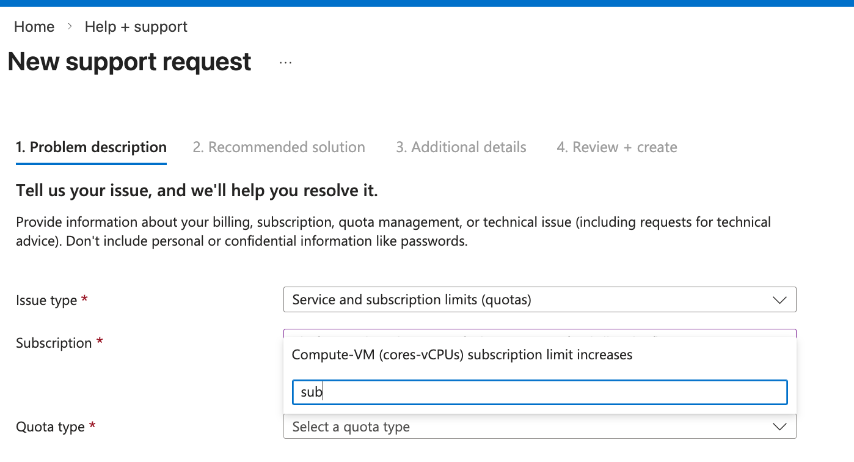Go to Home in the breadcrumb
The width and height of the screenshot is (854, 462).
[34, 27]
